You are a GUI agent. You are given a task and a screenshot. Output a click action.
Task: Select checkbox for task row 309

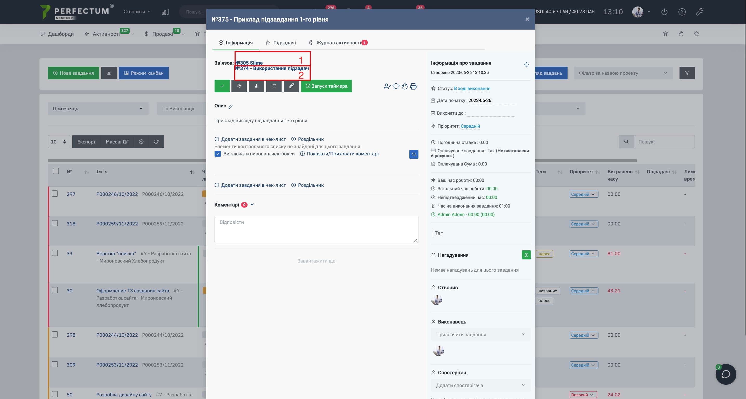55,364
